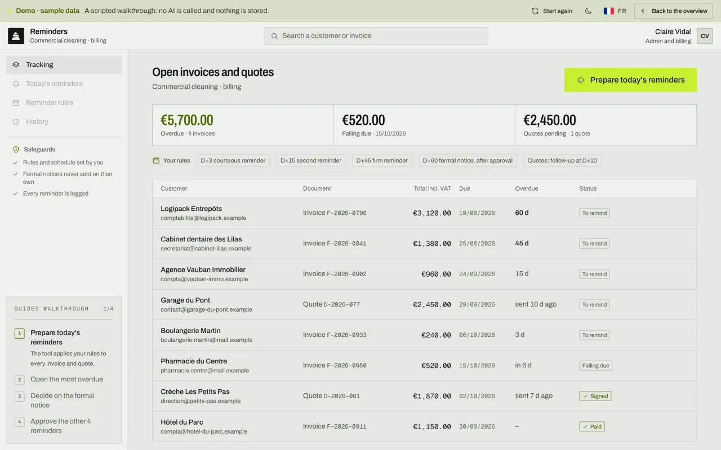This screenshot has width=721, height=450.
Task: Select the D+3 courteous reminder rule chip
Action: (x=233, y=161)
